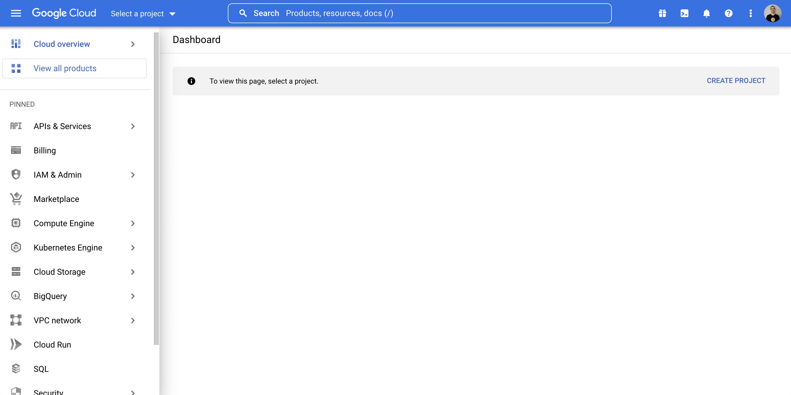The width and height of the screenshot is (791, 395).
Task: Open the notifications bell
Action: tap(706, 13)
